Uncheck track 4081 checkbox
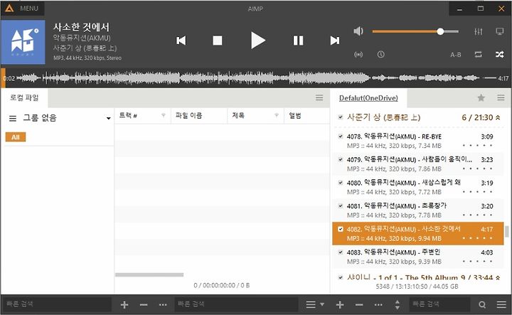The image size is (512, 315). point(341,206)
